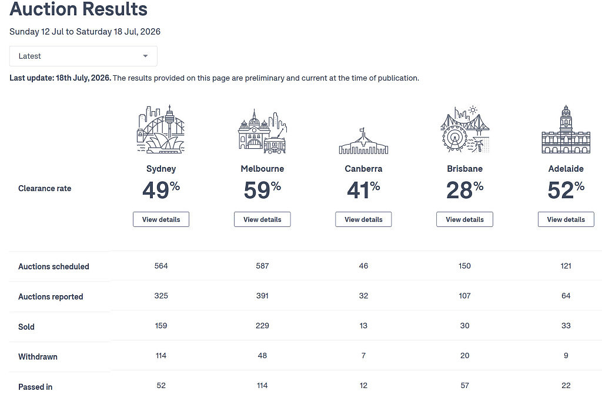Click the Clearance rate row label
The height and width of the screenshot is (401, 602).
45,188
